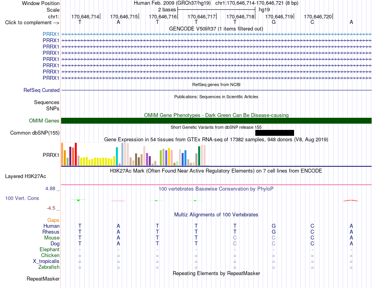This screenshot has height=288, width=372.
Task: Select the X_tropicalis species label
Action: click(46, 261)
